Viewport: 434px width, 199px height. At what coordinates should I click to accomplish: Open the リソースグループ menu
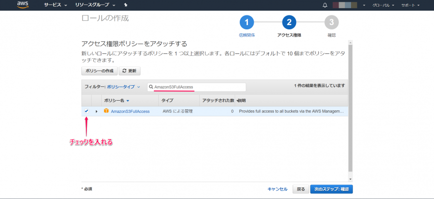[x=95, y=5]
